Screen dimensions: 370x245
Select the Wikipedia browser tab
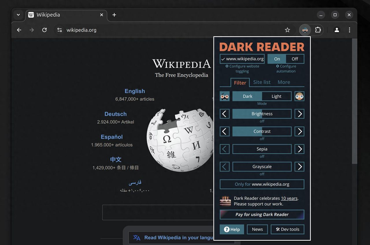pyautogui.click(x=66, y=15)
